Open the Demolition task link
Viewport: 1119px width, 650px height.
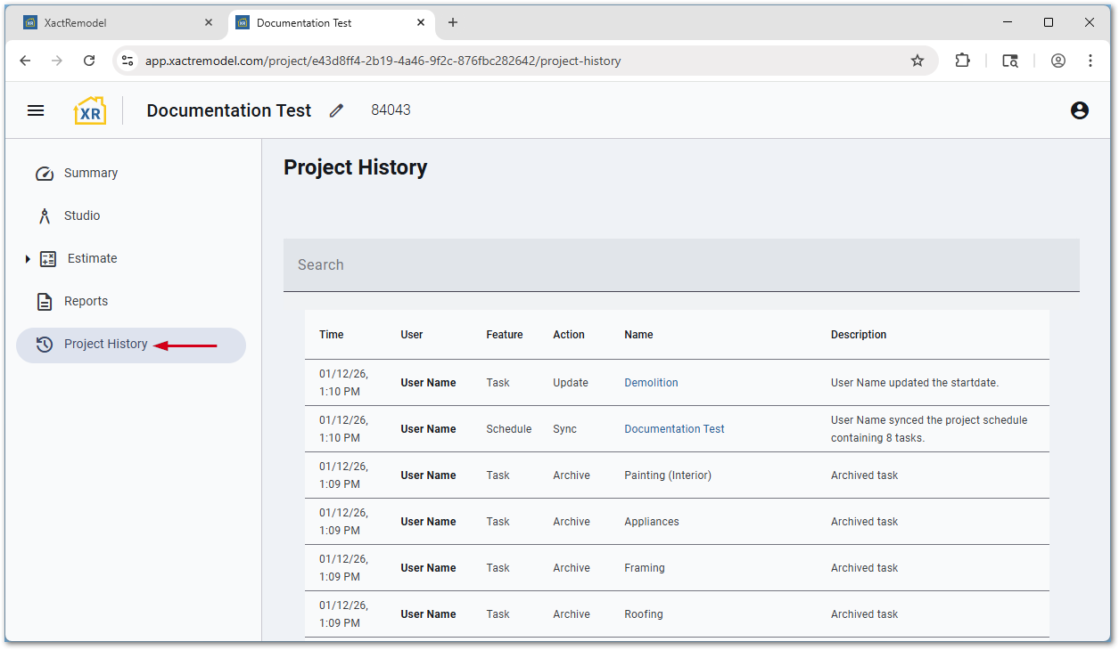651,382
